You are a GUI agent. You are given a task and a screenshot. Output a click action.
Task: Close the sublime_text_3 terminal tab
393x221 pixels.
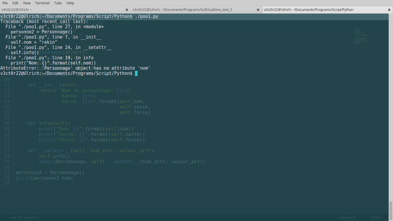[x=258, y=9]
